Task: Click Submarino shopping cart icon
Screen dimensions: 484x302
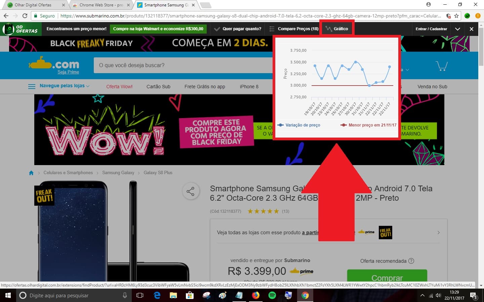Action: pos(441,65)
